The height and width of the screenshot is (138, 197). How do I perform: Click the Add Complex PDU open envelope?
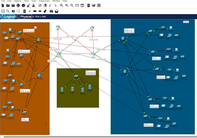pyautogui.click(x=56, y=11)
